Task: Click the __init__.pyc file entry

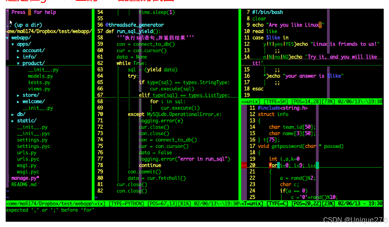Action: click(34, 134)
